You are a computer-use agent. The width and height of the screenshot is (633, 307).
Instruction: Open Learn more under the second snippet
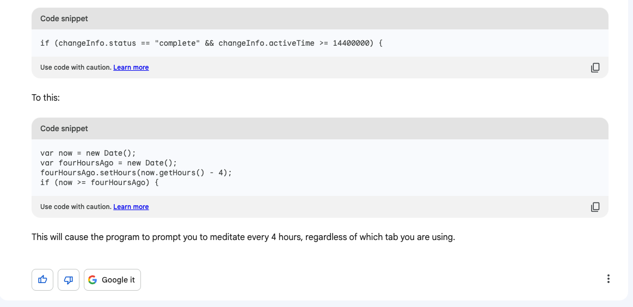click(x=131, y=207)
